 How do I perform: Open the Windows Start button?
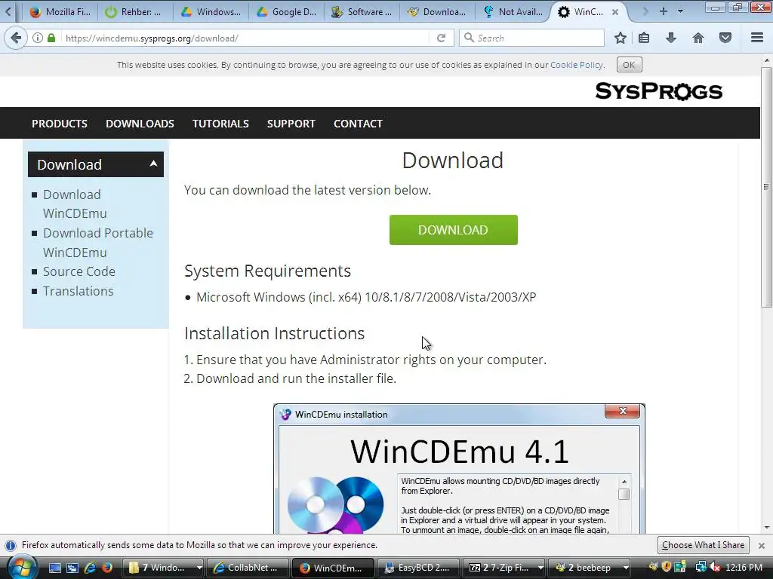pyautogui.click(x=22, y=568)
